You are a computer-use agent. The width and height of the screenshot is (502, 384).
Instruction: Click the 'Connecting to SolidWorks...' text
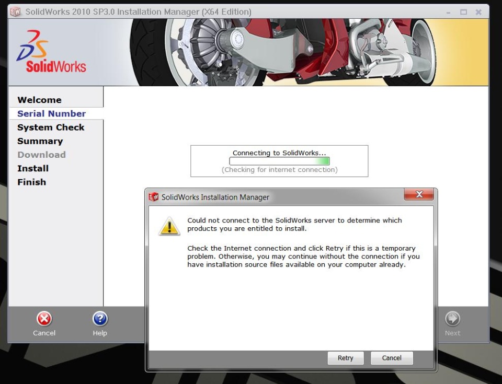click(279, 153)
